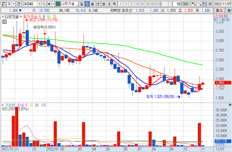Click the 11/07 date label at axis end
The height and width of the screenshot is (152, 232).
pyautogui.click(x=220, y=149)
